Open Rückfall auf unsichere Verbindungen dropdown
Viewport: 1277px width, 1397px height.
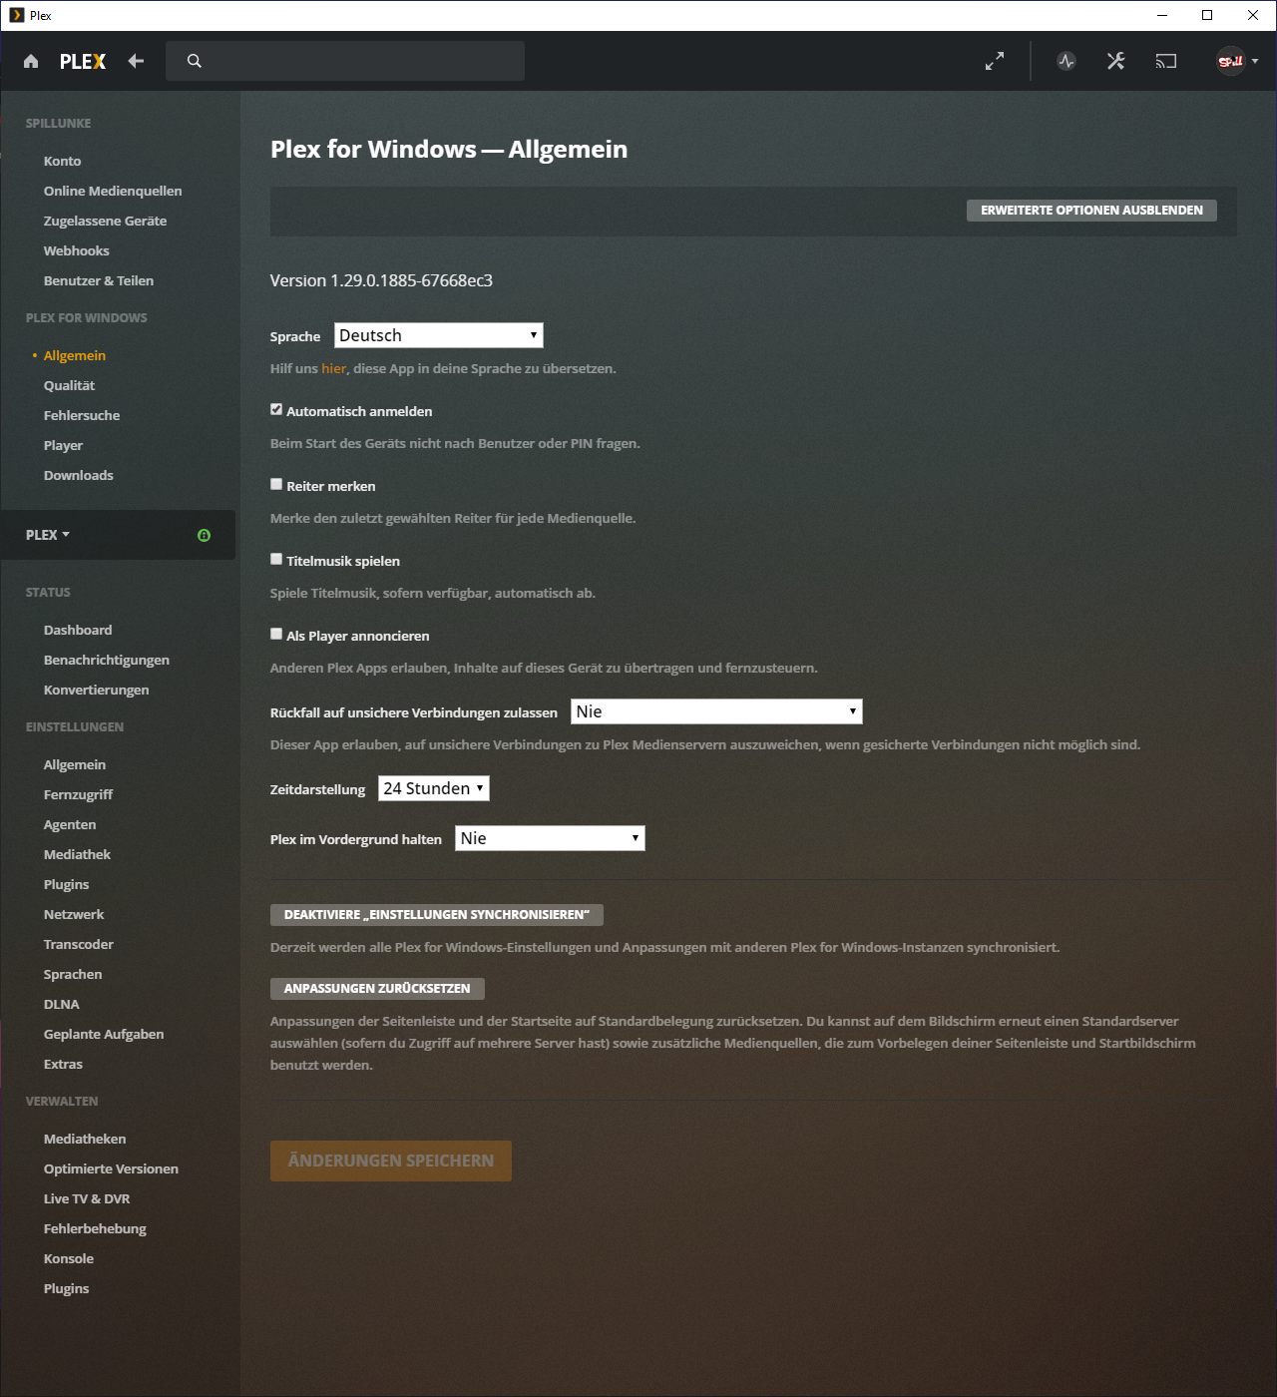pos(716,711)
